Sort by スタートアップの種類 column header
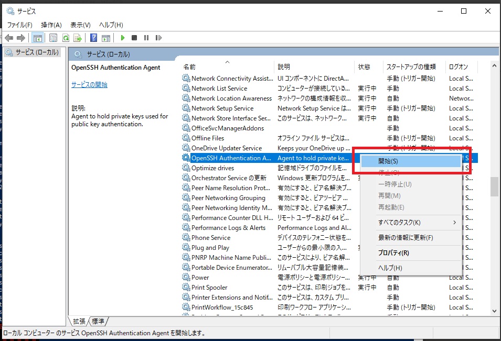501x341 pixels. click(x=414, y=67)
